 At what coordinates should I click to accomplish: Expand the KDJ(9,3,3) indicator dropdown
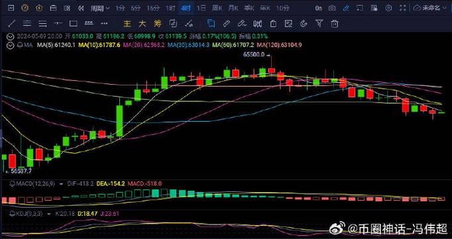pyautogui.click(x=49, y=214)
